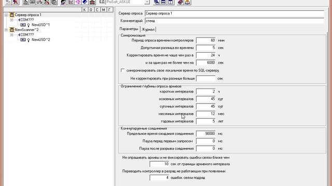Click the Корректировать время не чаще field
The image size is (332, 186).
tap(205, 55)
